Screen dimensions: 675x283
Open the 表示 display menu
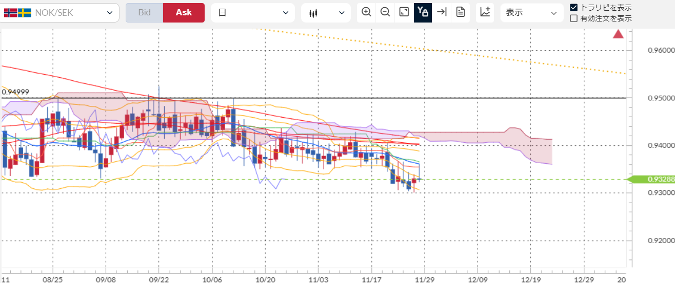pos(531,13)
